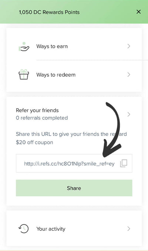The height and width of the screenshot is (251, 148).
Task: Select the referral URL text field
Action: coord(74,163)
